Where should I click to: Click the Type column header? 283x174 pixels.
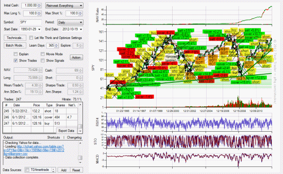coord(49,105)
